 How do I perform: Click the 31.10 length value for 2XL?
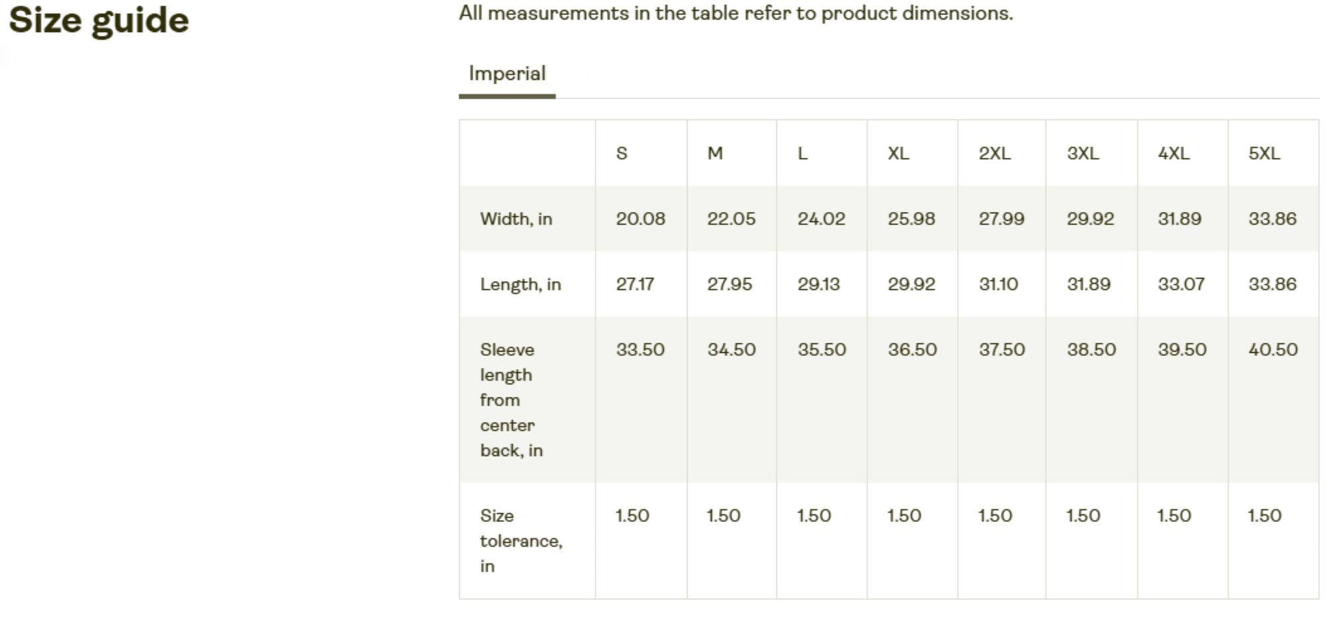tap(998, 284)
